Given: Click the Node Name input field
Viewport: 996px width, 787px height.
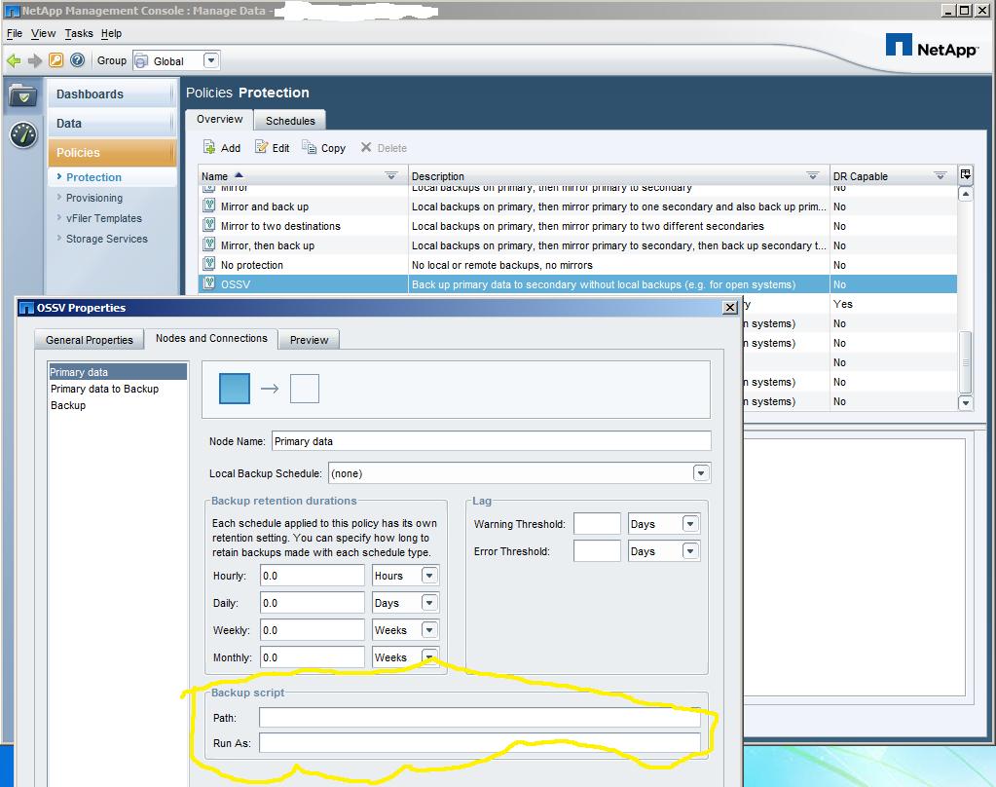Looking at the screenshot, I should (491, 440).
